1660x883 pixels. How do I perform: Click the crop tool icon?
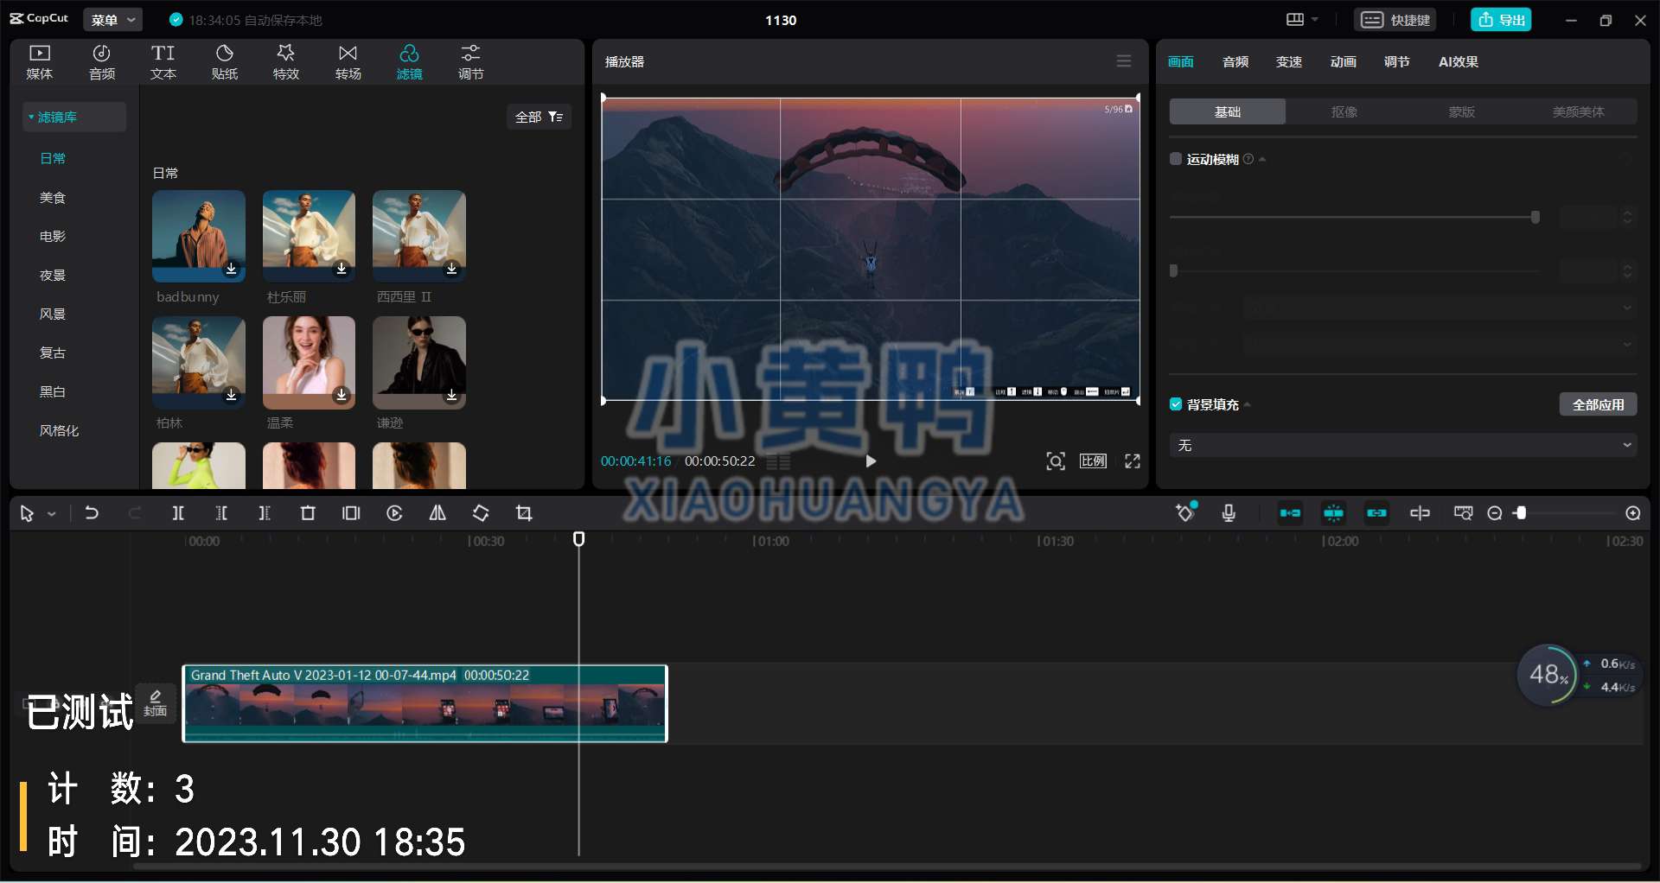point(524,513)
